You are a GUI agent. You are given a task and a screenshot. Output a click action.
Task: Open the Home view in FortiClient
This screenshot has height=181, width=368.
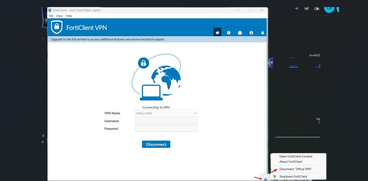(217, 33)
